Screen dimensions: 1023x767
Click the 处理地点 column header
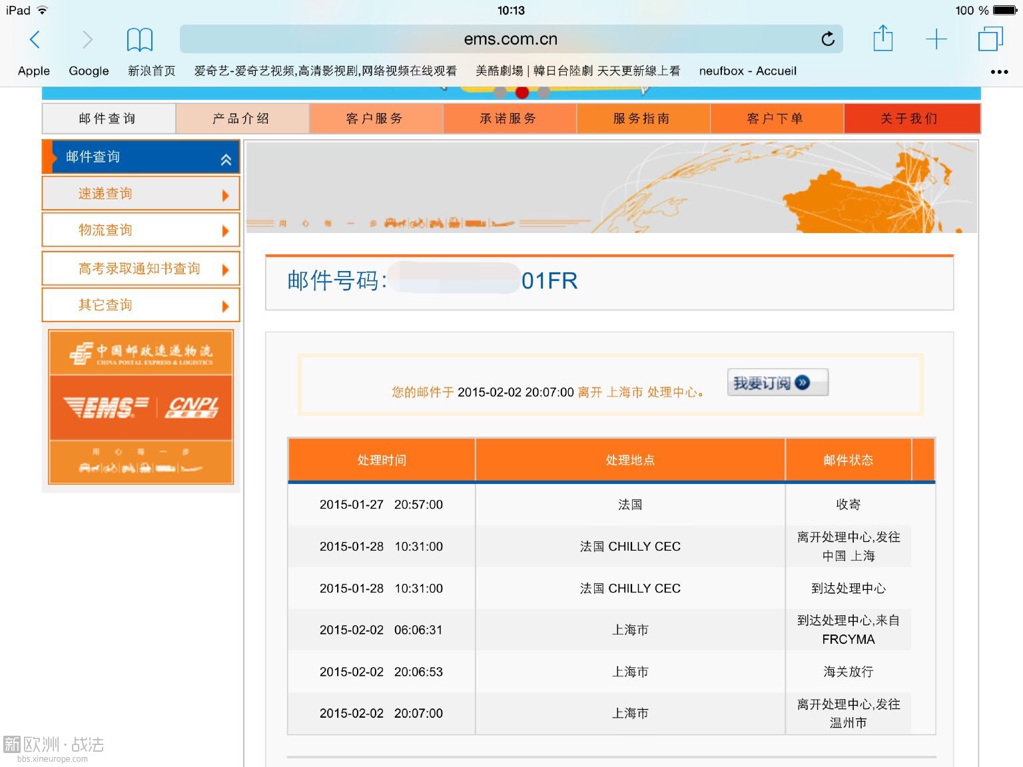pos(630,460)
